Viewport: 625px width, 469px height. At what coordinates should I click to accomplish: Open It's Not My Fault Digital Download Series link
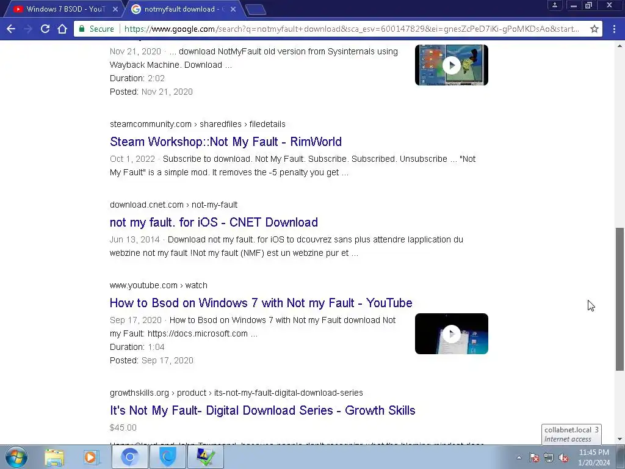(262, 410)
